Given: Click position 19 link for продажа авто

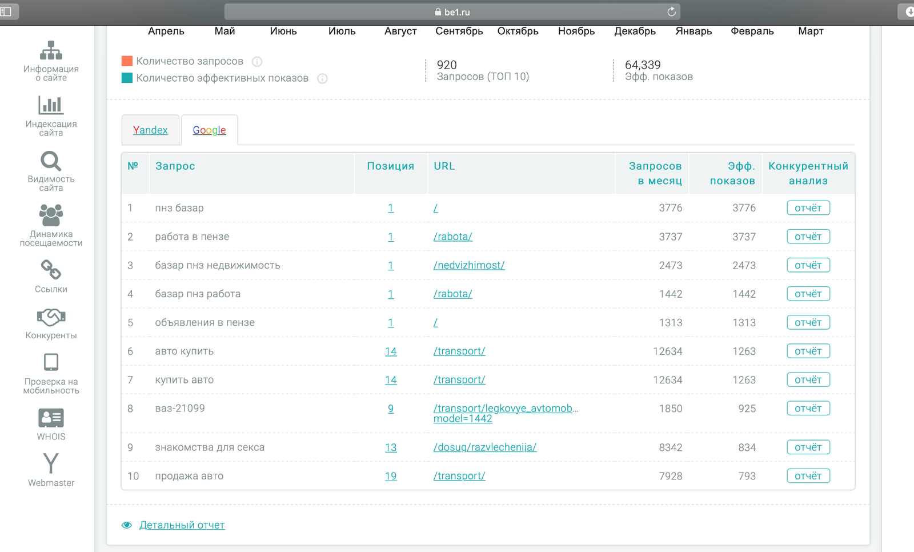Looking at the screenshot, I should click(391, 476).
